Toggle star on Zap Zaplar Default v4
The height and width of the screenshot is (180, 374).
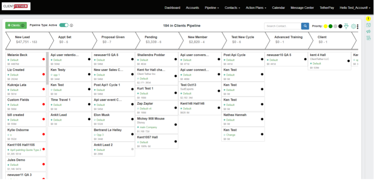click(138, 108)
